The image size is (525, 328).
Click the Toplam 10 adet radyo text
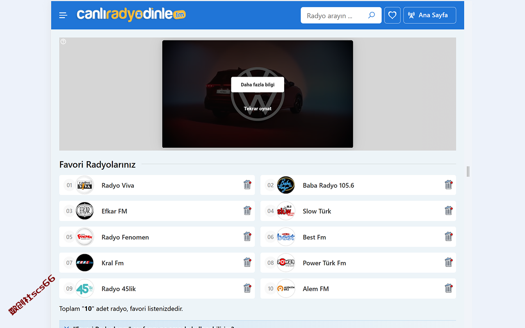click(x=121, y=309)
